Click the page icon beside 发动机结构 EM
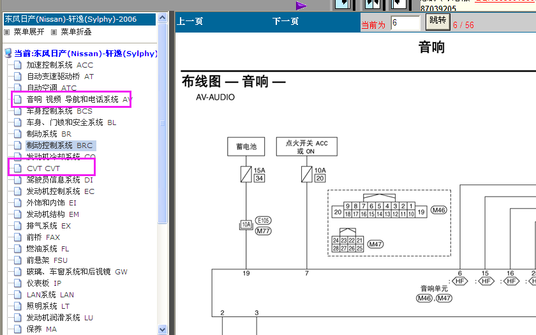The height and width of the screenshot is (335, 536). [x=18, y=214]
